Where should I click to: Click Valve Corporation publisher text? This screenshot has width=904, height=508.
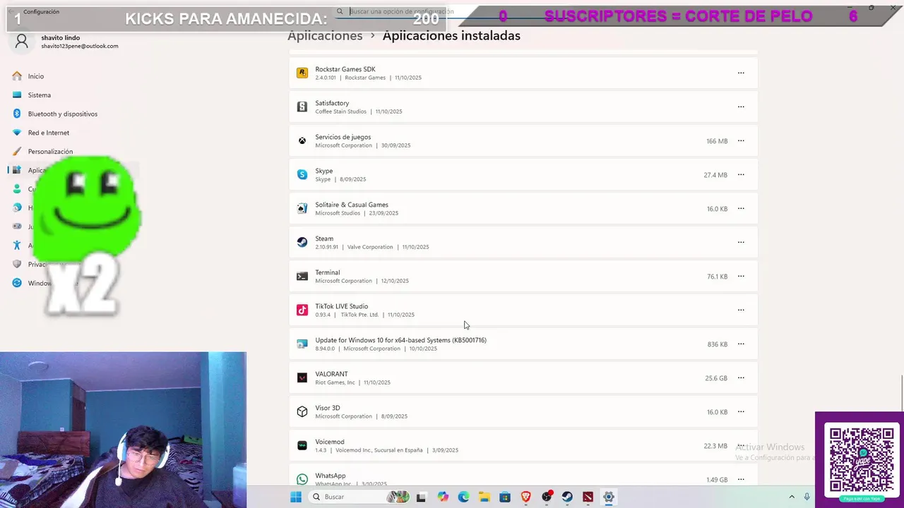pyautogui.click(x=370, y=247)
